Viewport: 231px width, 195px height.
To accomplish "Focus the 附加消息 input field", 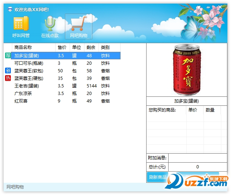I will (x=197, y=158).
